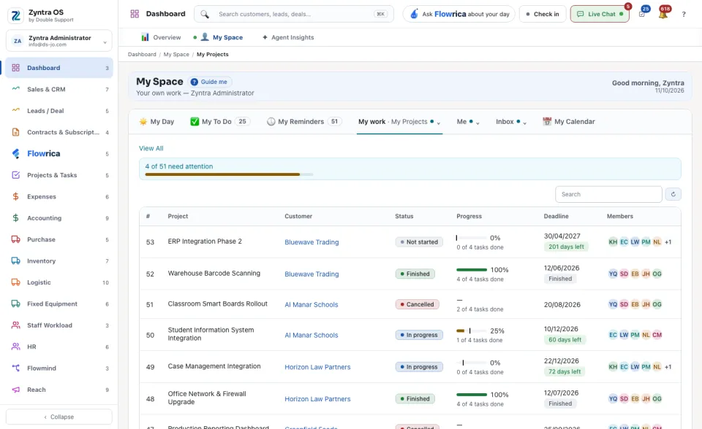The width and height of the screenshot is (702, 429).
Task: Open the tasks checklist icon with badge 25
Action: pos(642,14)
